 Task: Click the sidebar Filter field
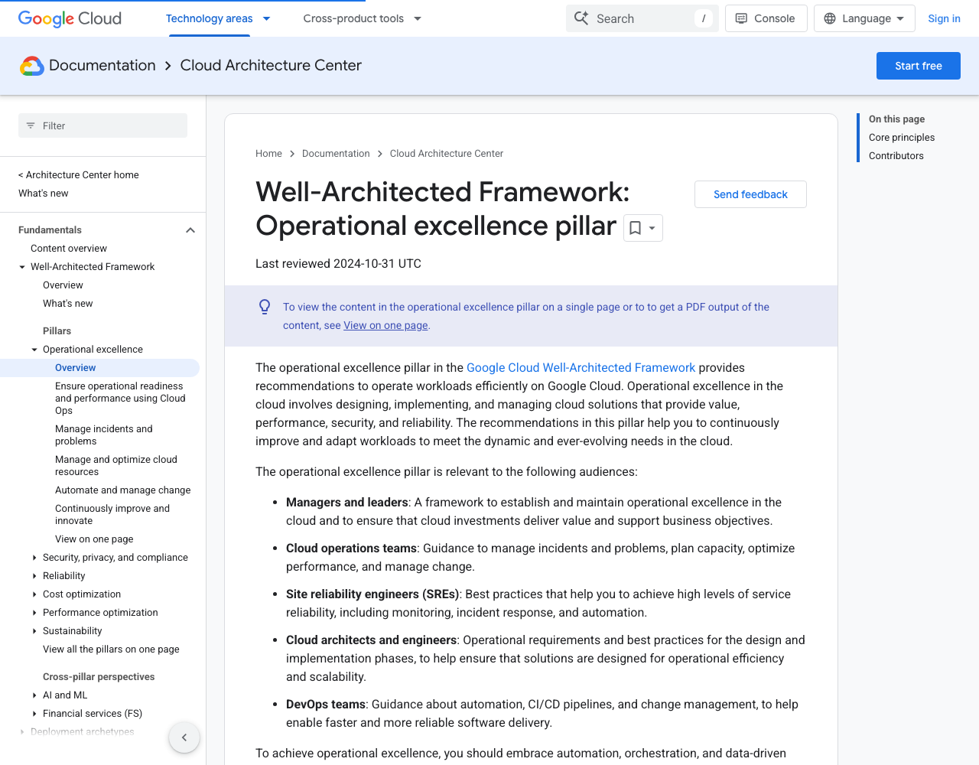(x=102, y=125)
